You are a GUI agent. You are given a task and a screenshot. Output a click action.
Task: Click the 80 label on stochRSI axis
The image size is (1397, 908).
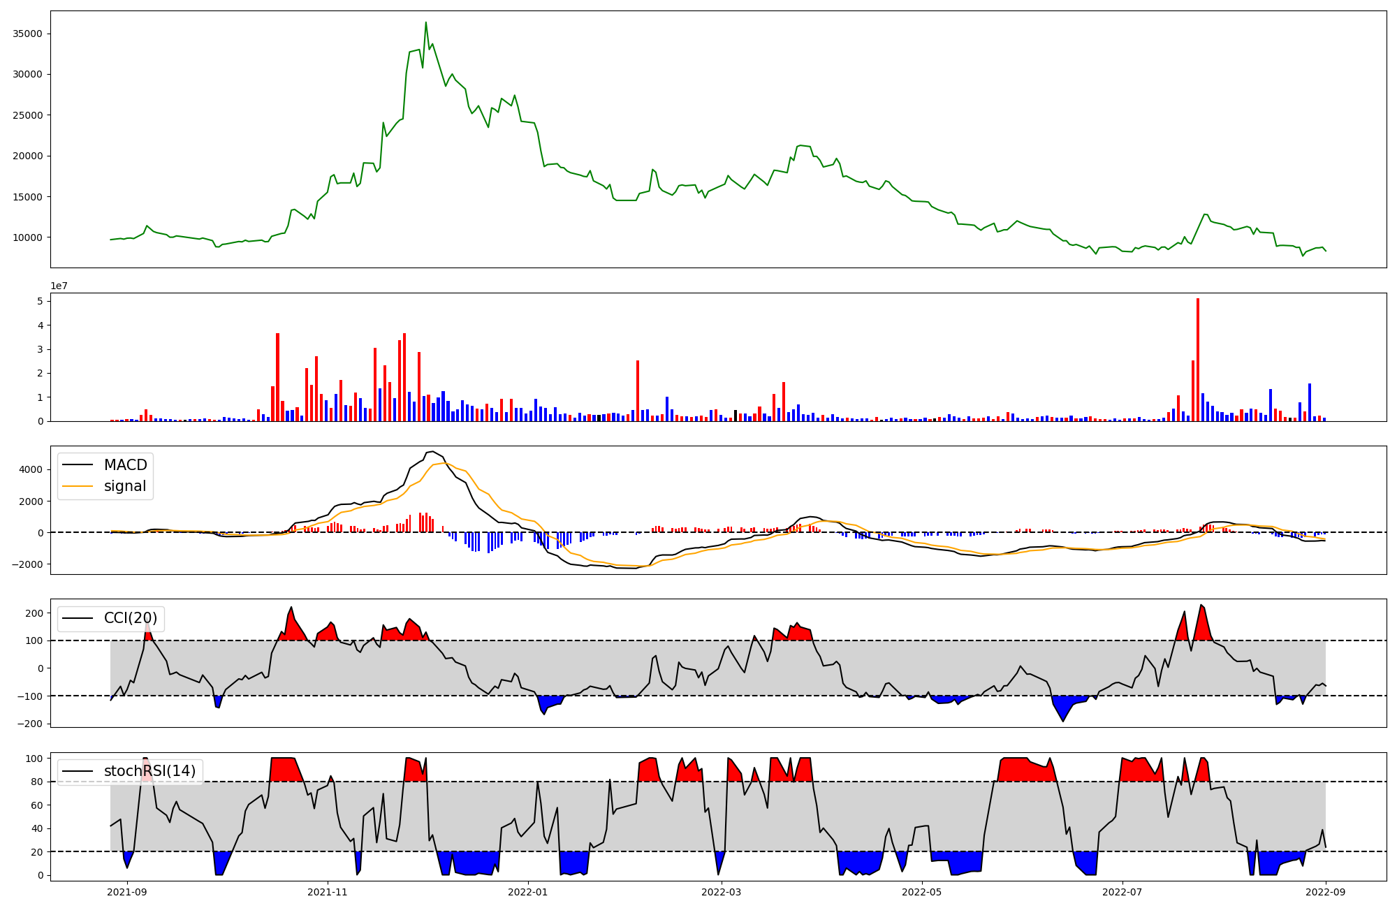tap(37, 782)
